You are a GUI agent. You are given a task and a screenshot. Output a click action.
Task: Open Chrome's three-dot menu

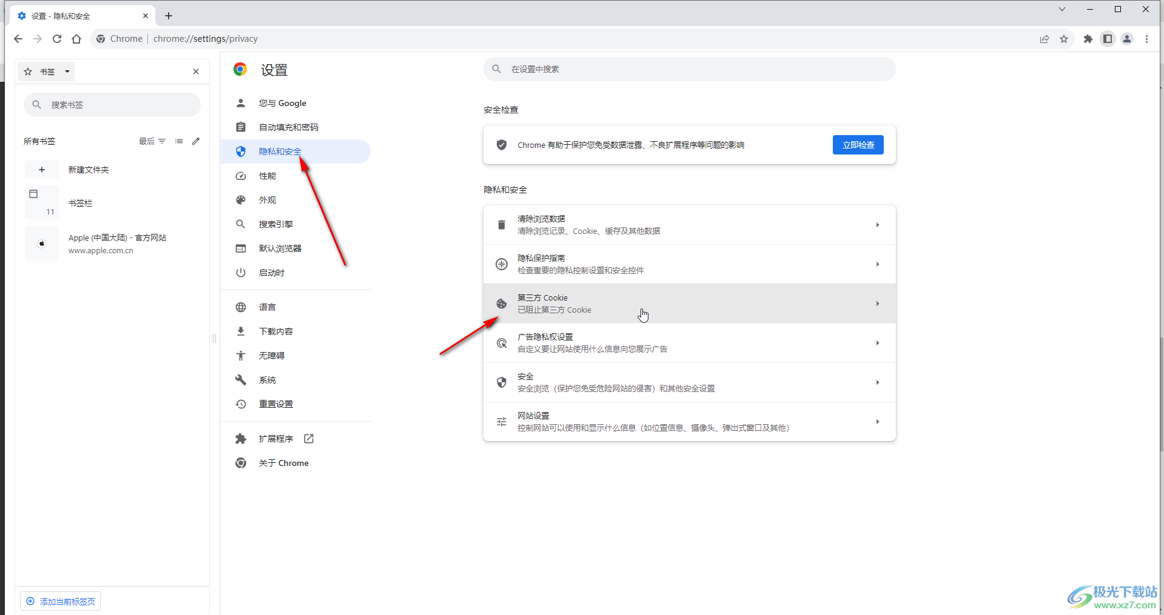[1146, 39]
